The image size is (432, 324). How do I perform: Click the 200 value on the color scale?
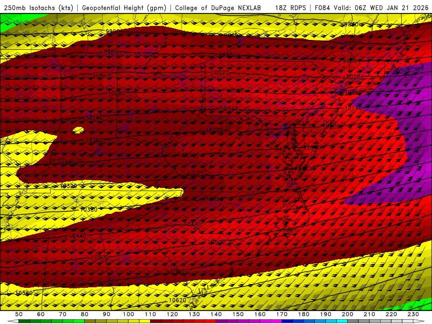coord(347,314)
